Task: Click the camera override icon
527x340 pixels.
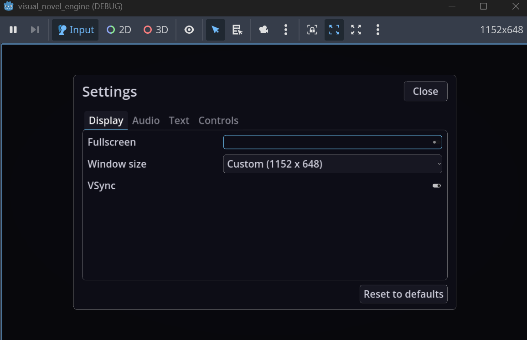Action: [x=264, y=30]
